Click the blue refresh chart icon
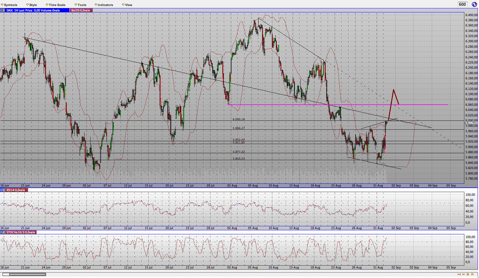The width and height of the screenshot is (479, 278). (474, 4)
